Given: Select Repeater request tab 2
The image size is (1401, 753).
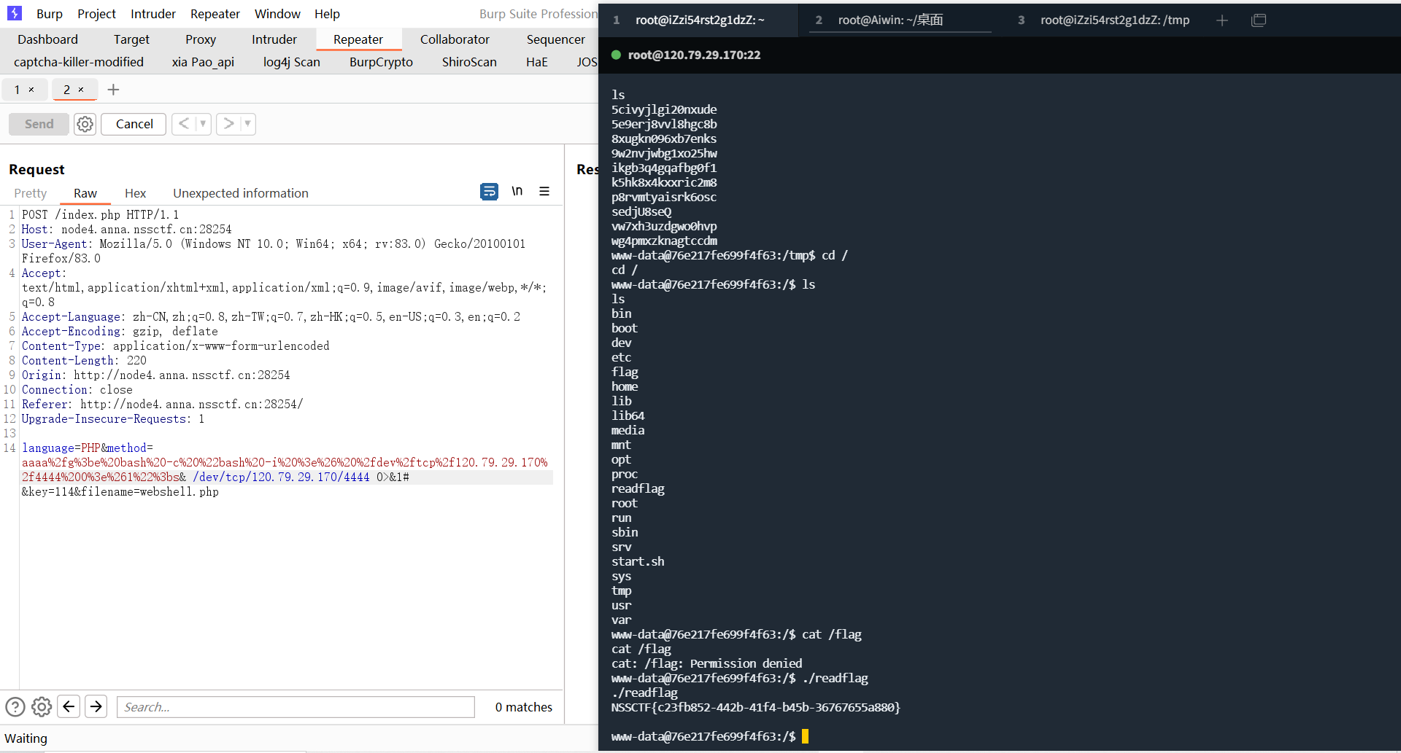Looking at the screenshot, I should pyautogui.click(x=67, y=90).
